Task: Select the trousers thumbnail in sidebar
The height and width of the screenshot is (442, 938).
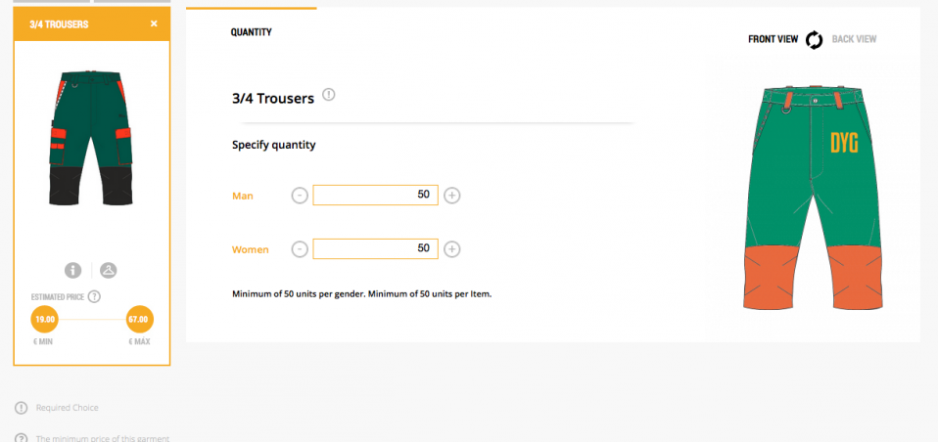Action: coord(91,137)
